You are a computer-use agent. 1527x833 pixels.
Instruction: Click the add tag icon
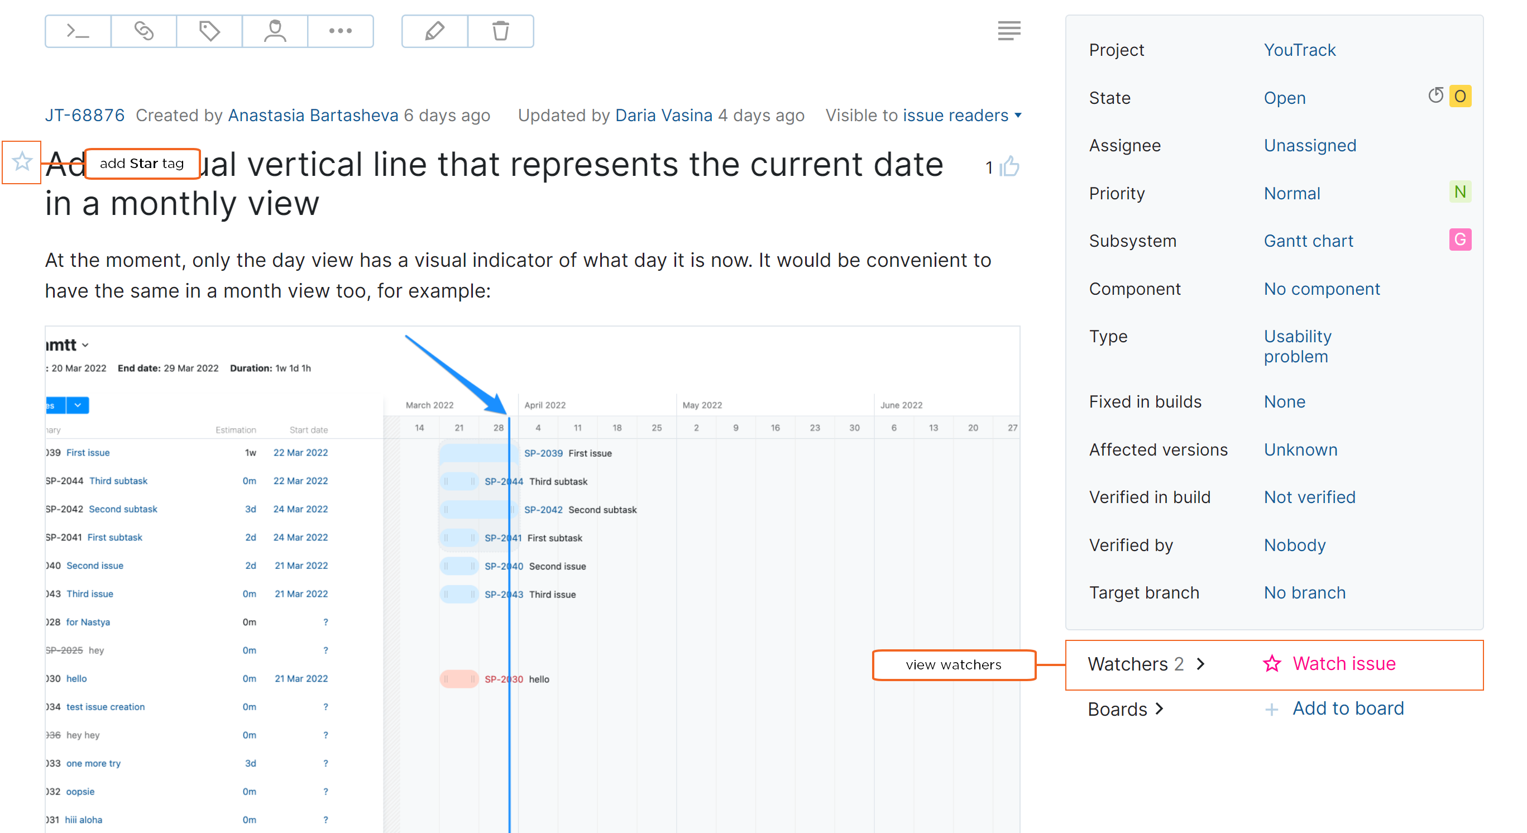209,31
